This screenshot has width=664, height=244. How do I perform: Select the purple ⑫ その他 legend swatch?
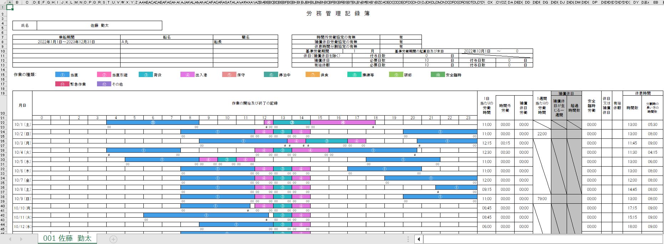point(104,84)
